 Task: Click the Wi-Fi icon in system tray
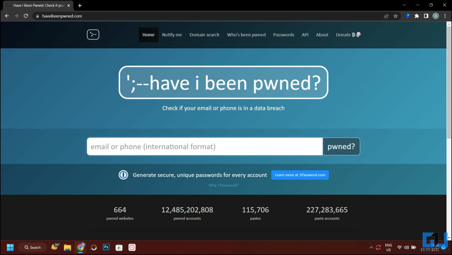click(x=399, y=247)
